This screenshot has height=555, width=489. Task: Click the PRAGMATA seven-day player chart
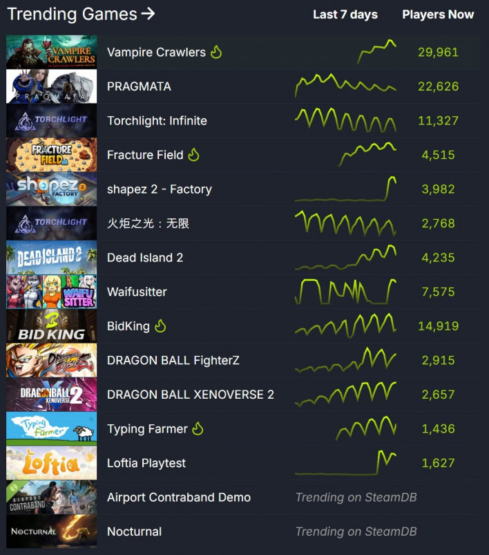[x=345, y=86]
